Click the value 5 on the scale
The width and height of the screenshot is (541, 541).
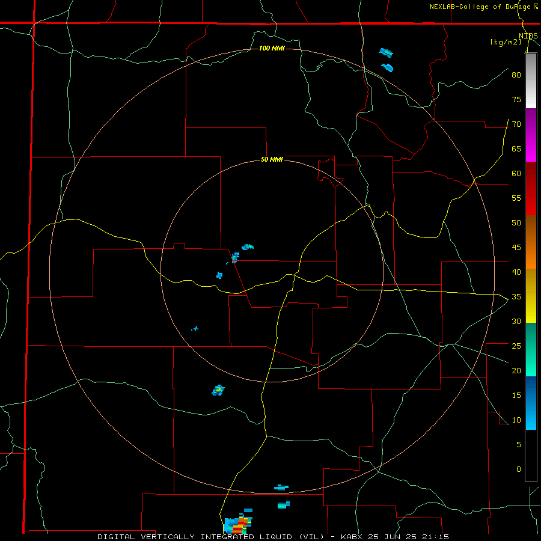[519, 444]
